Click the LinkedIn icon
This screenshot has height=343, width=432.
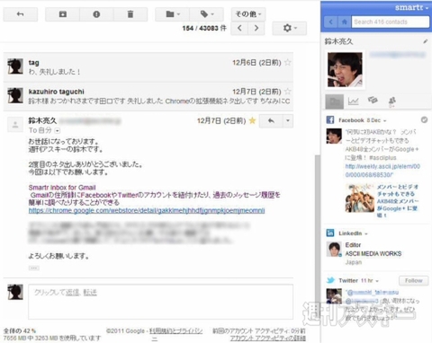click(x=330, y=233)
